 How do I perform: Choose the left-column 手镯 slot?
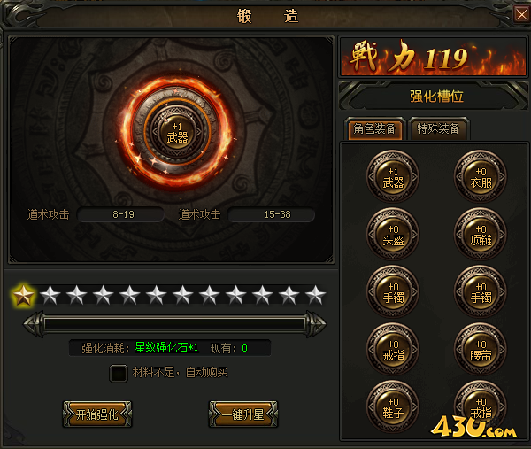[x=393, y=291]
